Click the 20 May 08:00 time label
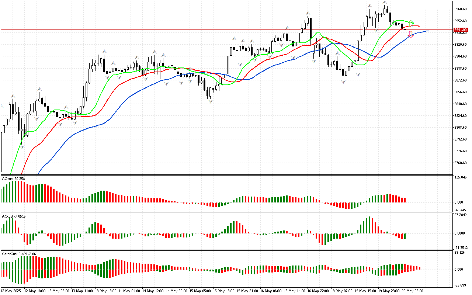Screen dimensions: 472x295 pyautogui.click(x=413, y=291)
